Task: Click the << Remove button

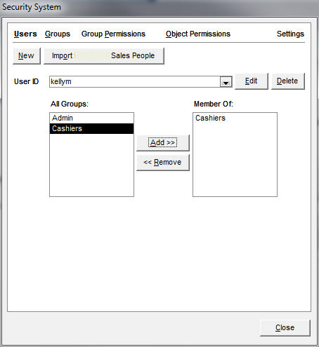Action: click(x=163, y=162)
